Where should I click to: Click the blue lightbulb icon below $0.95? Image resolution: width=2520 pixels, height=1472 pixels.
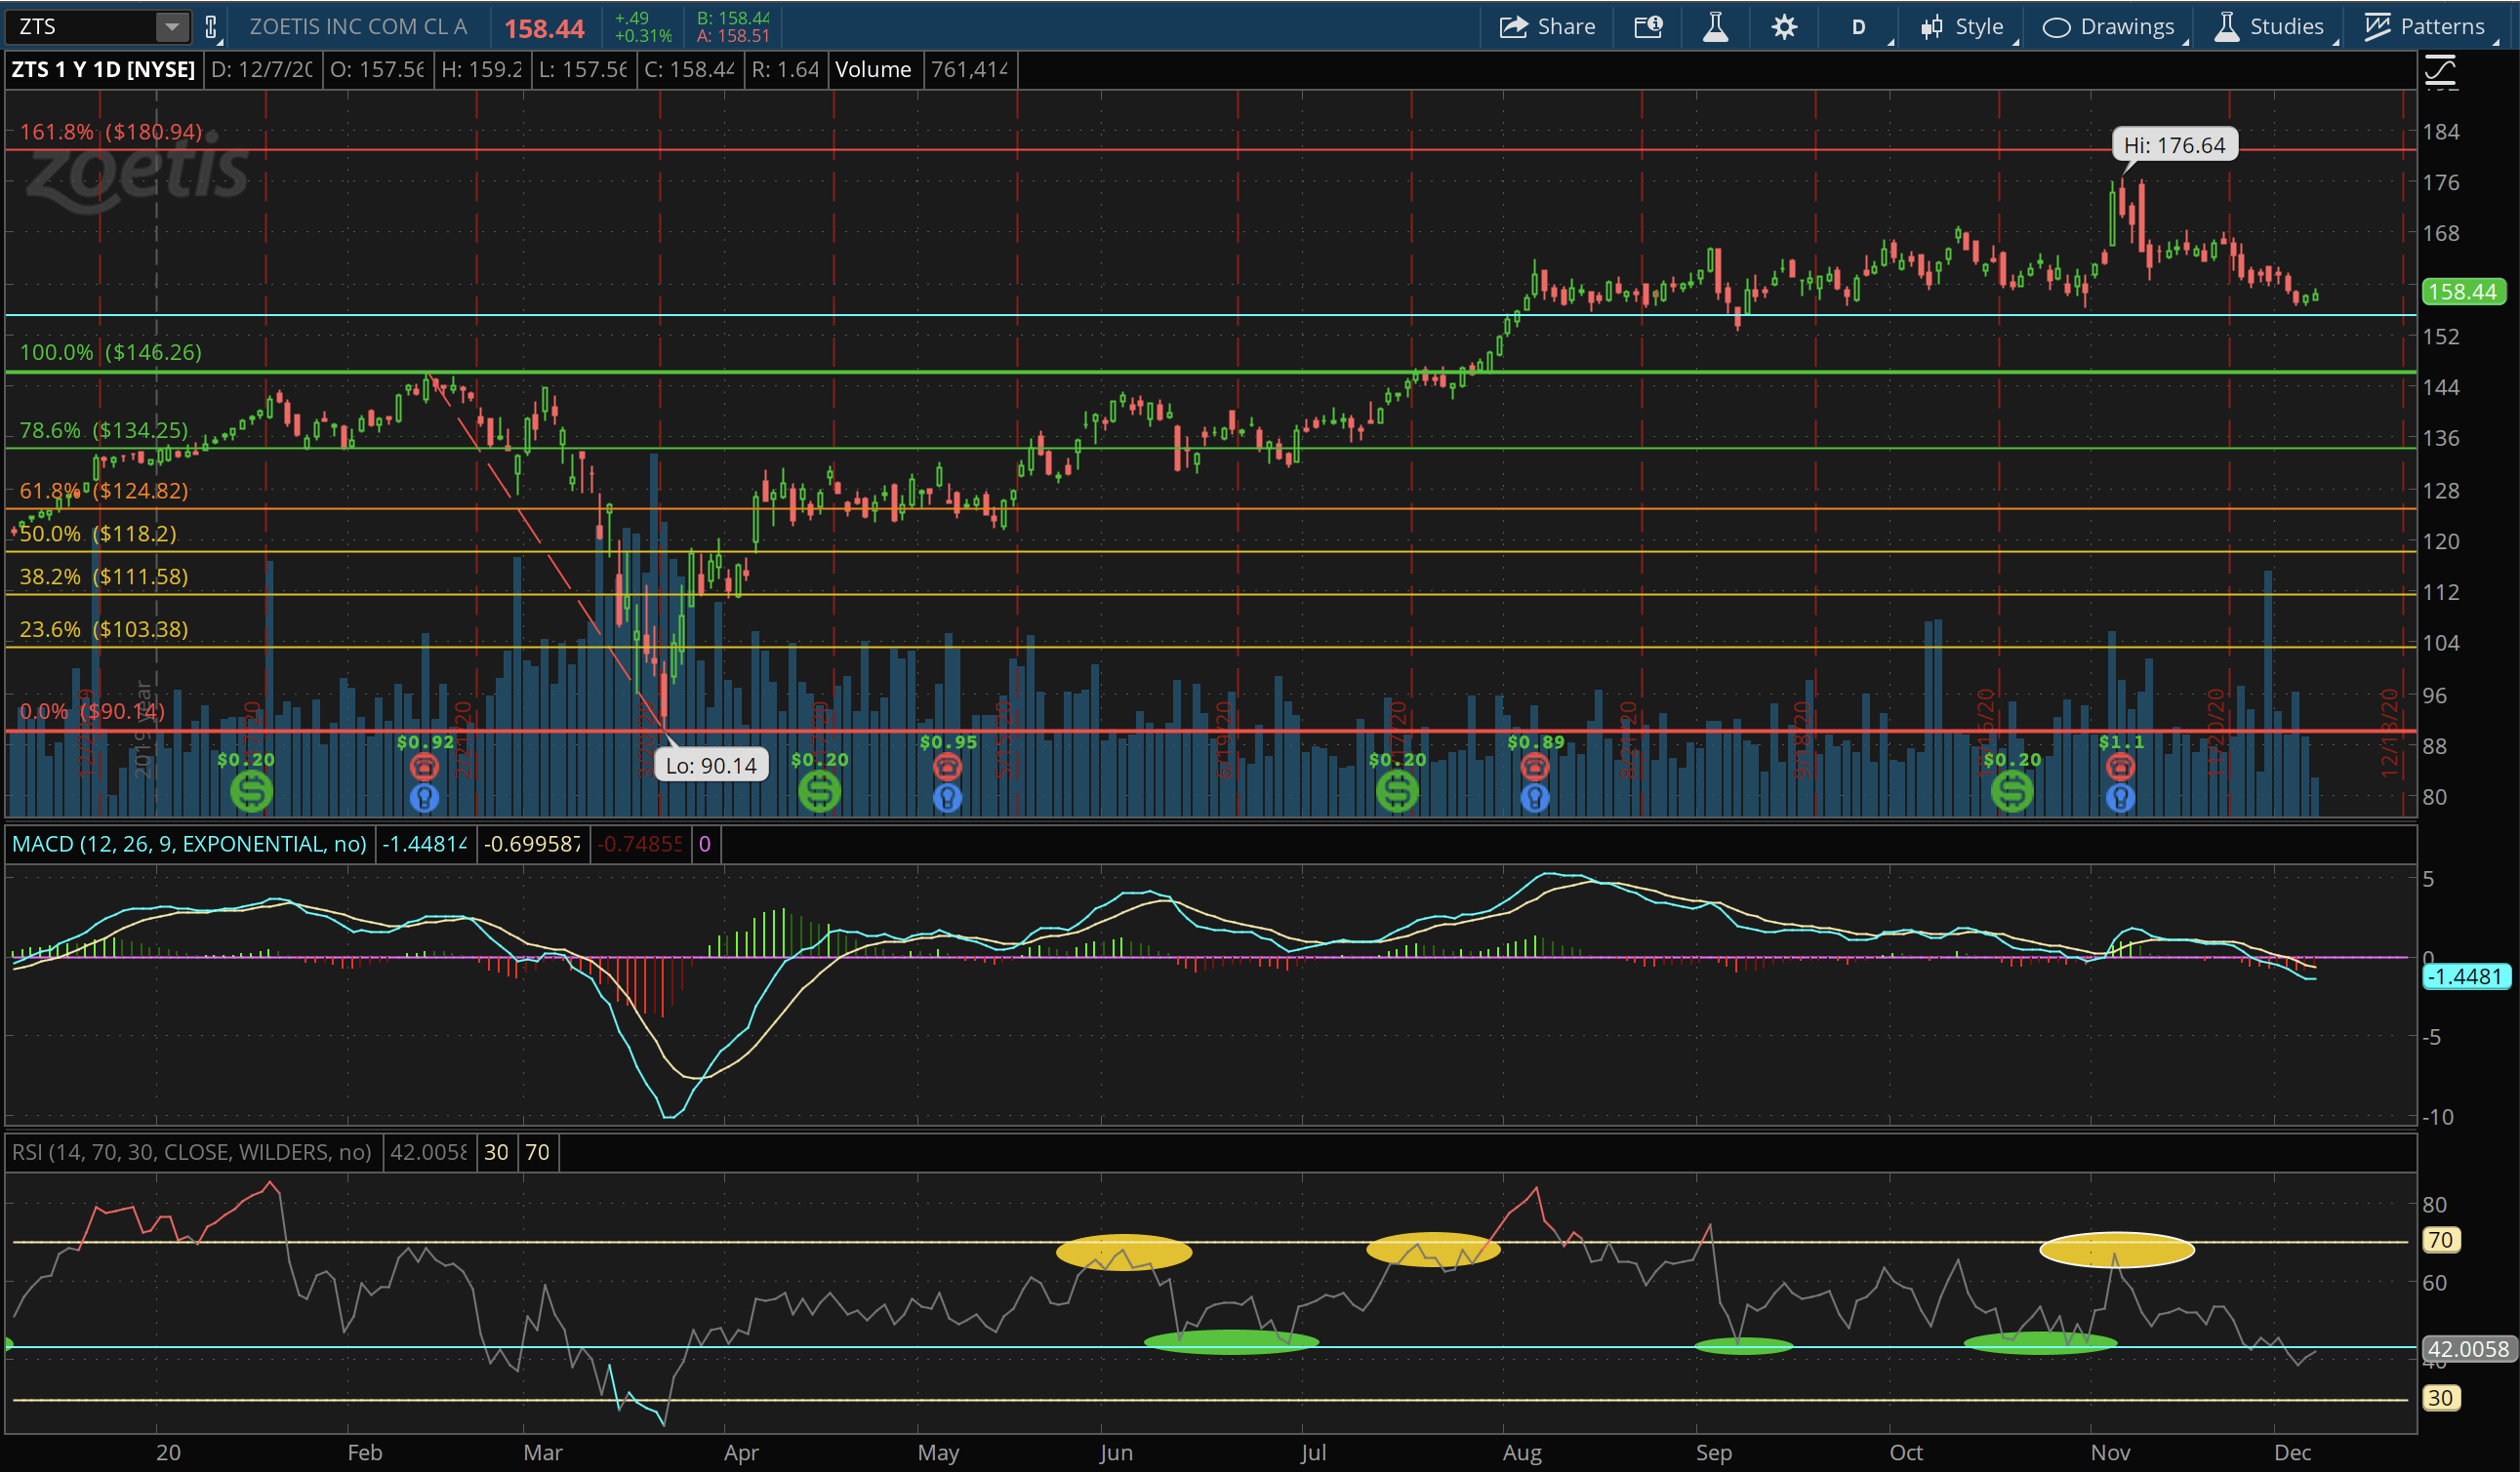coord(947,798)
